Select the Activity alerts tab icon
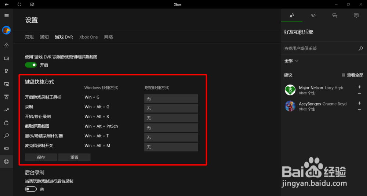The image size is (367, 196). (356, 15)
